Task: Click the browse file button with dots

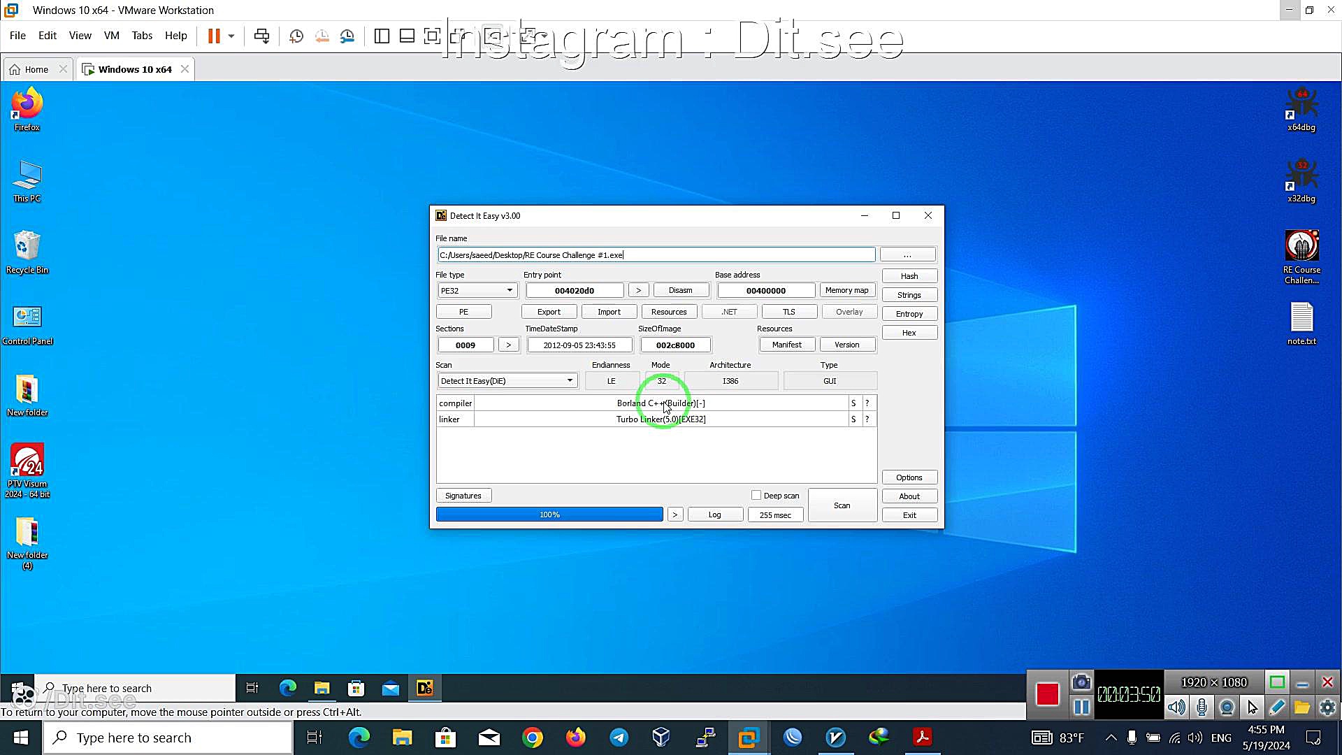Action: coord(907,254)
